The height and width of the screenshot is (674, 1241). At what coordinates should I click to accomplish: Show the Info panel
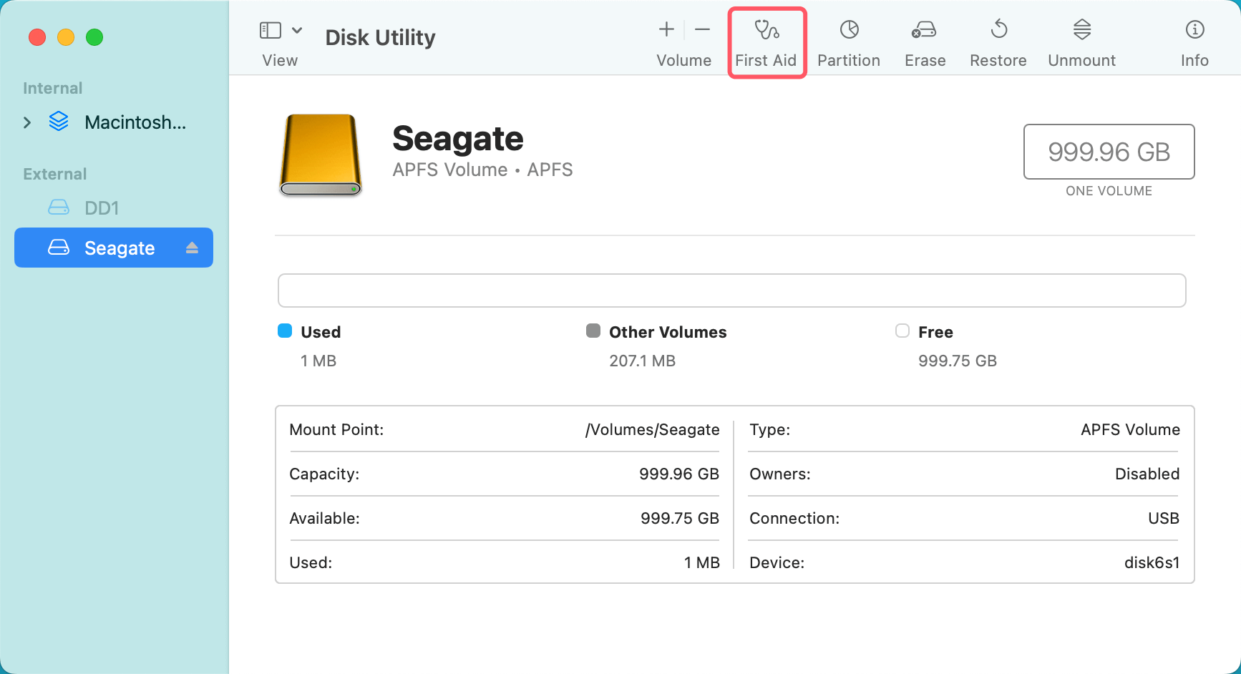pyautogui.click(x=1194, y=41)
